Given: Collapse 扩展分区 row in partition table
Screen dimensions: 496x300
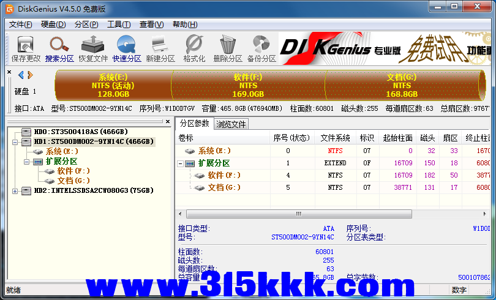Looking at the screenshot, I should [180, 163].
